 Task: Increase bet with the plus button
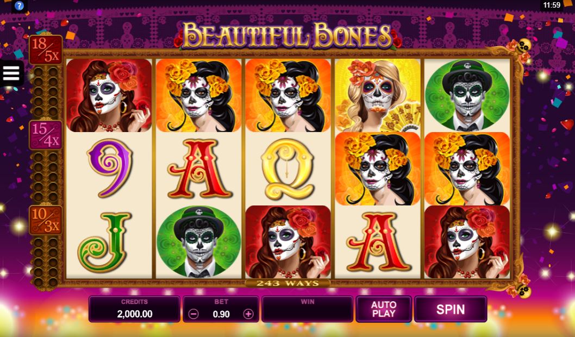click(x=248, y=314)
